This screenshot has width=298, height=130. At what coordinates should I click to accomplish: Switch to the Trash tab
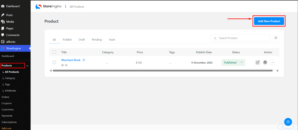[x=112, y=40]
